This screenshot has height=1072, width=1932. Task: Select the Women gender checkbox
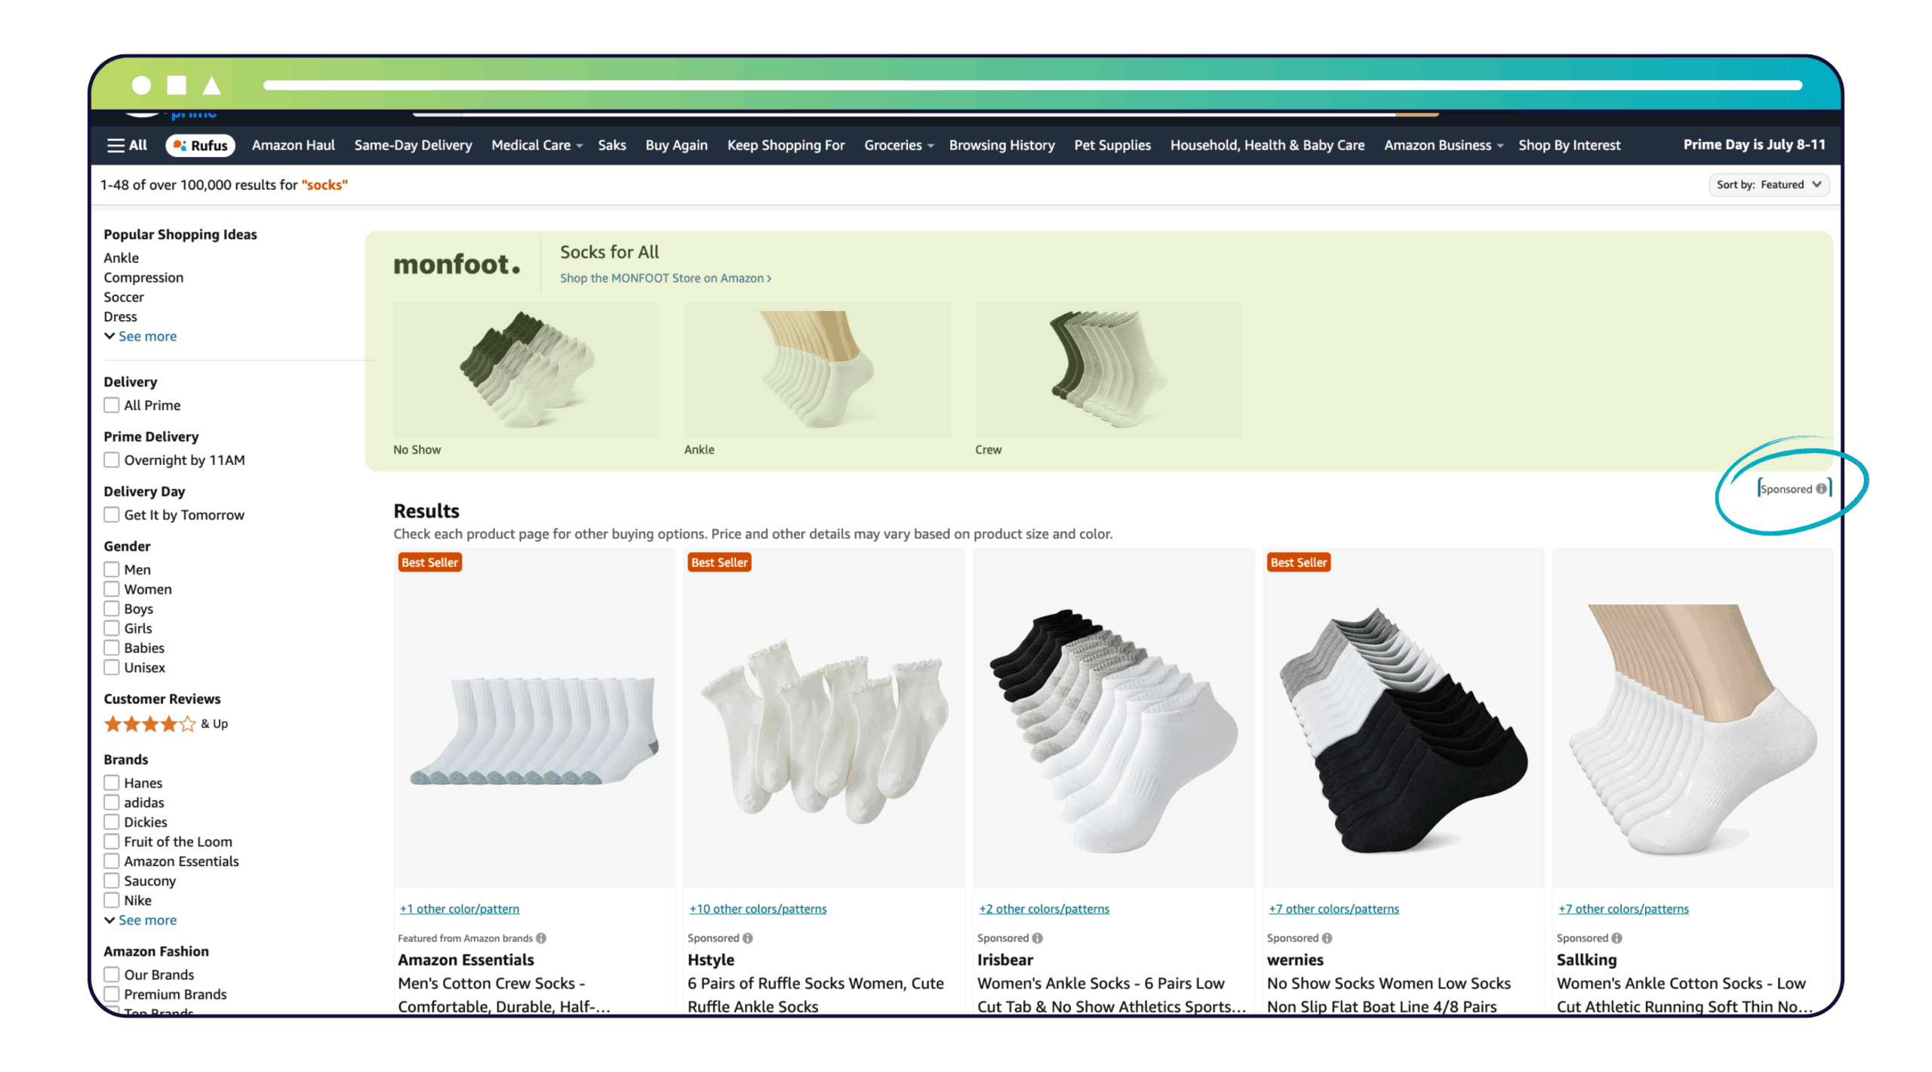coord(112,589)
